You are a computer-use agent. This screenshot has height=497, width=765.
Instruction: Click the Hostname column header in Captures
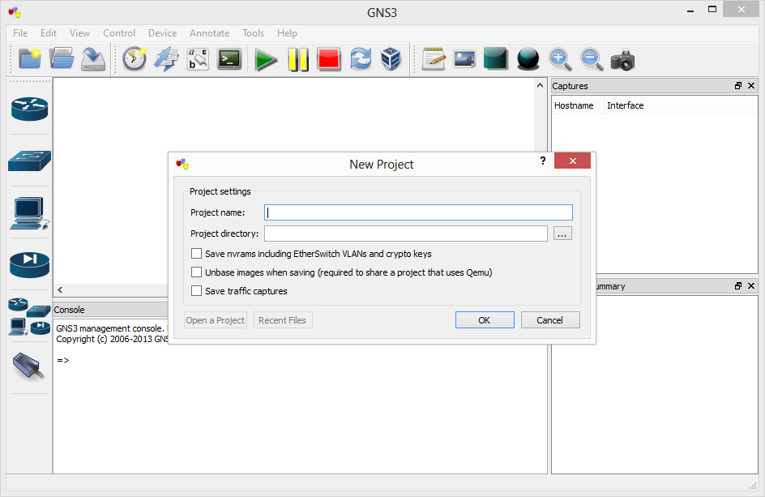pyautogui.click(x=578, y=105)
